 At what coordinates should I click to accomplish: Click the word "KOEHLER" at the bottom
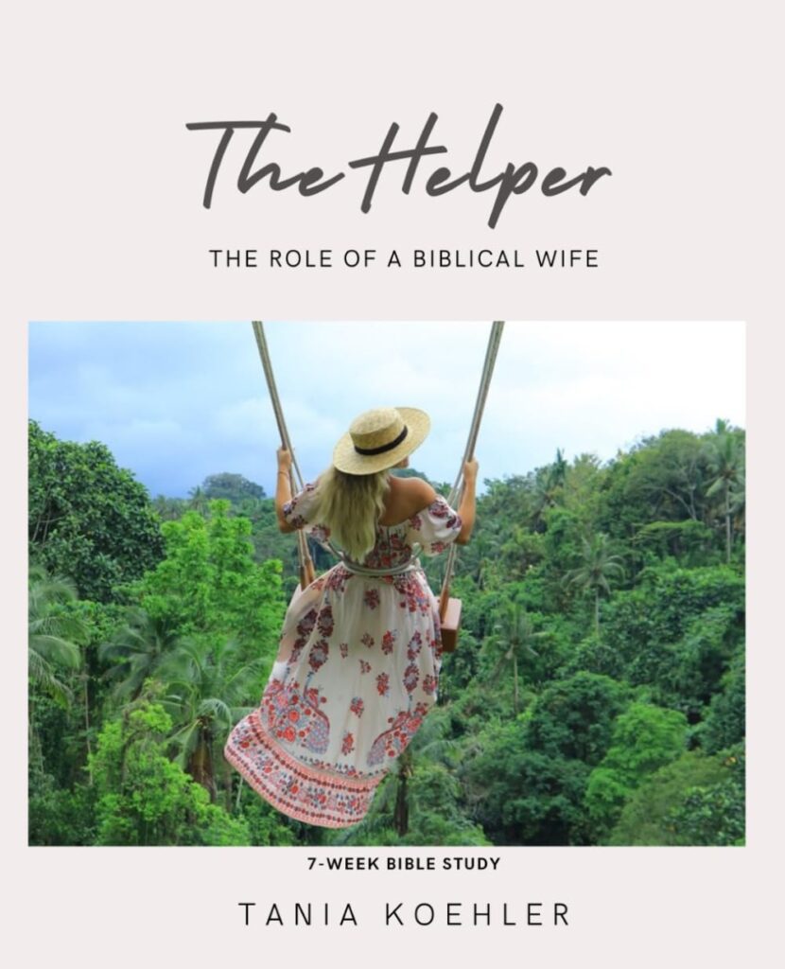click(x=477, y=915)
